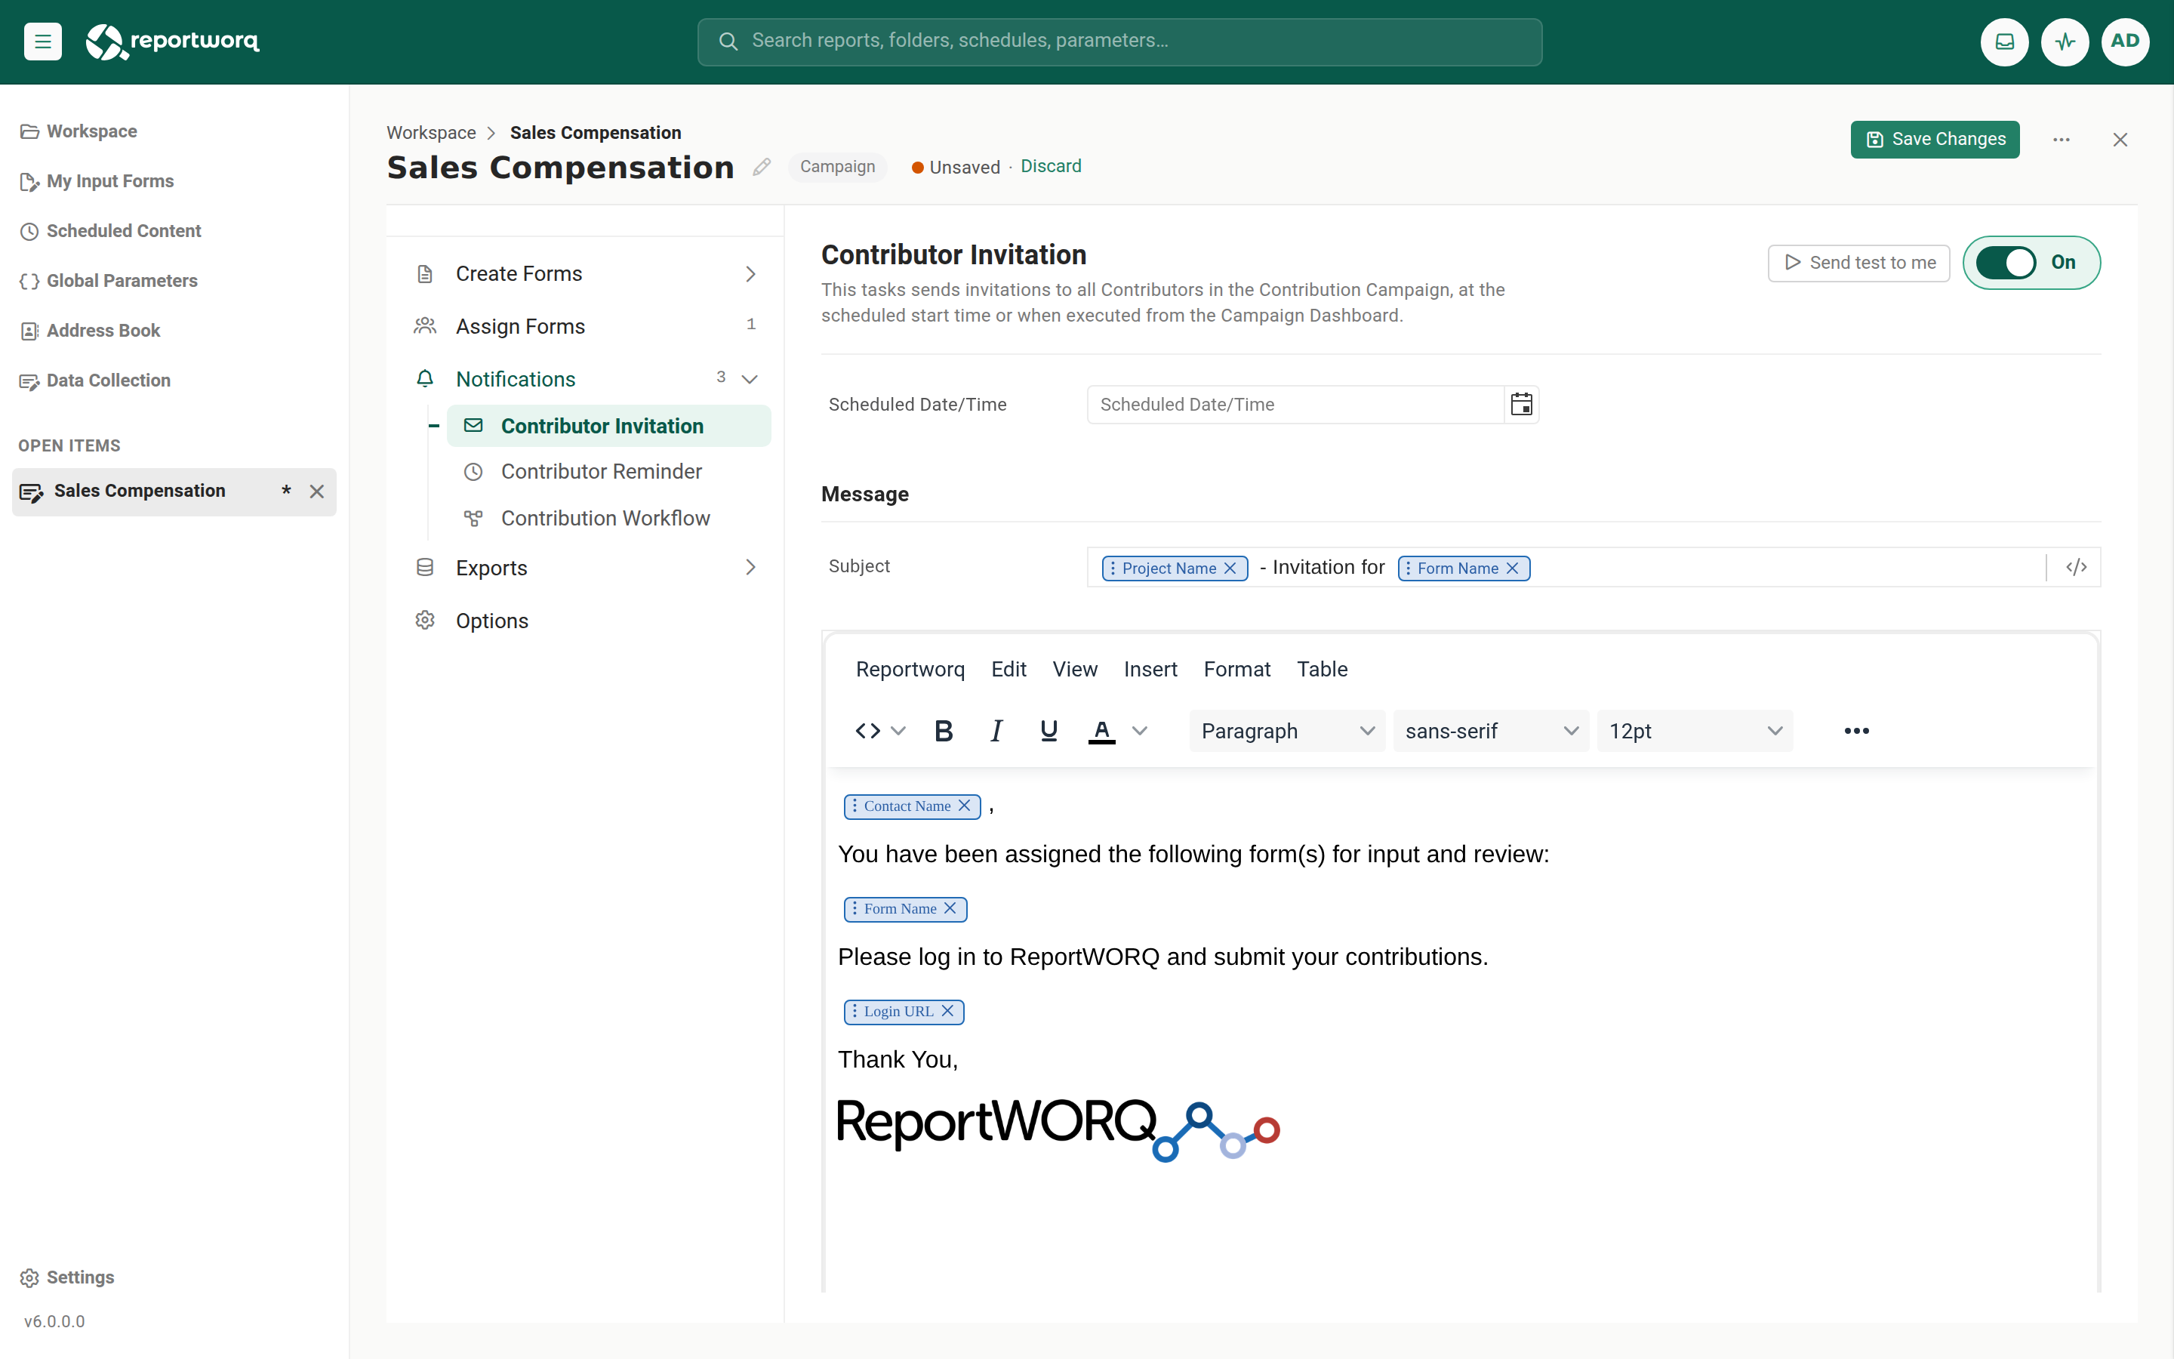2174x1359 pixels.
Task: Remove Contact Name tag in message body
Action: coord(965,806)
